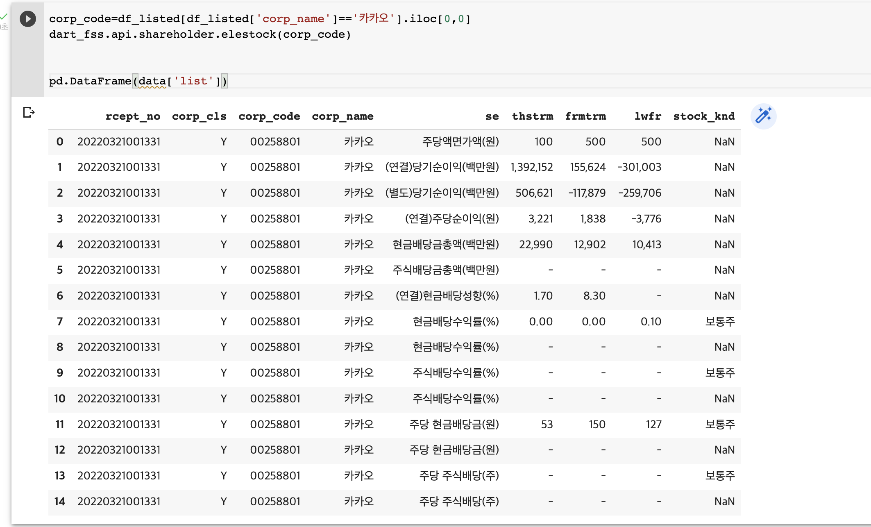Click the value 53 in row 11

click(x=547, y=425)
